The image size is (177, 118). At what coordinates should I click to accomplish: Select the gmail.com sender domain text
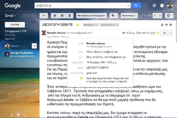[92, 73]
